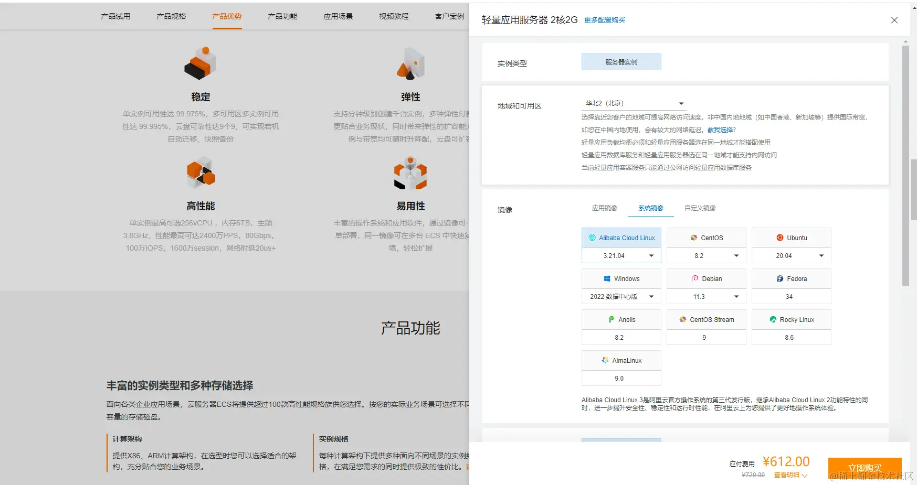Go to the 应用场景 nav tab
The height and width of the screenshot is (485, 917).
(338, 16)
